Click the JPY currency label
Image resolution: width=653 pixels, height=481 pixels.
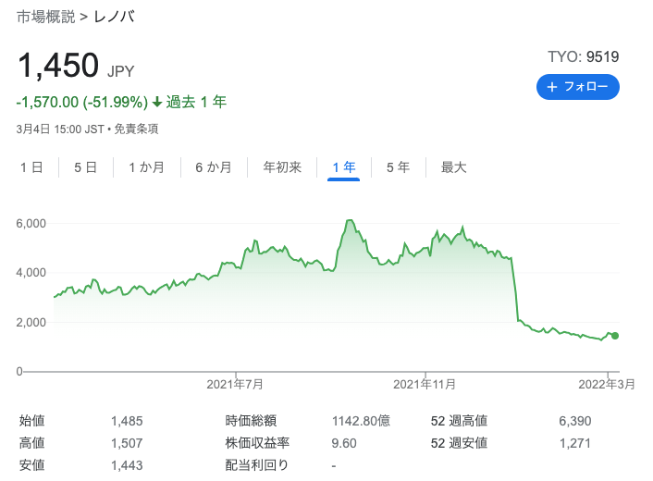[x=121, y=71]
